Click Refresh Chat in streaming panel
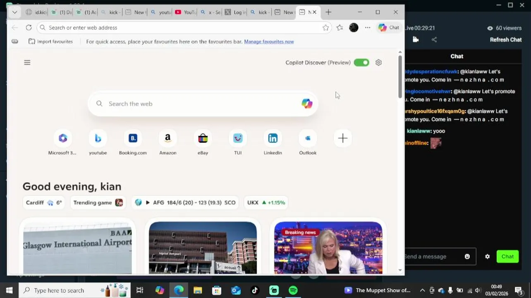Screen dimensions: 531x298 [506, 40]
